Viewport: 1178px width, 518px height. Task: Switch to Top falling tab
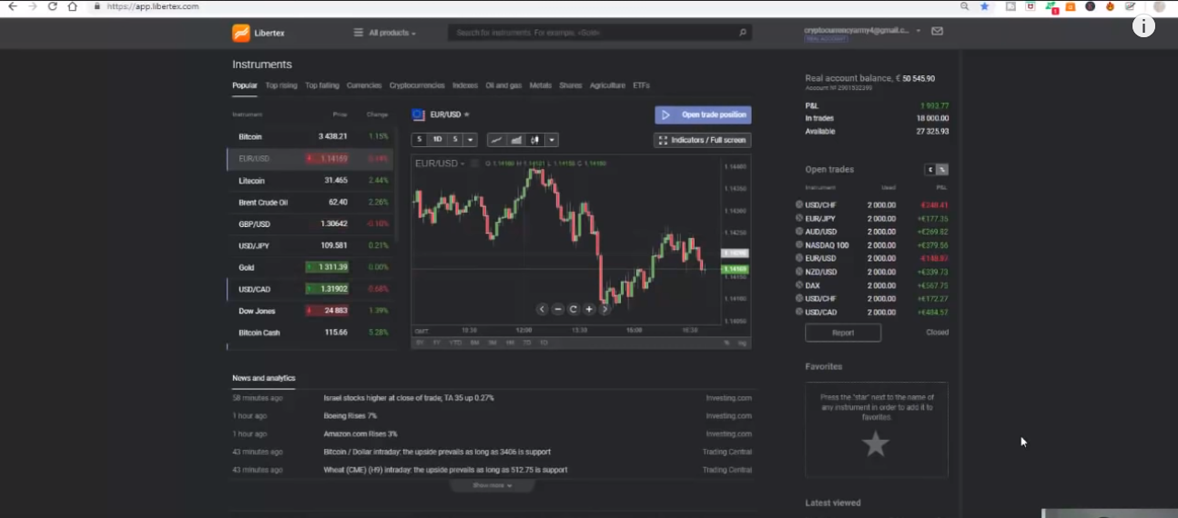(x=322, y=85)
